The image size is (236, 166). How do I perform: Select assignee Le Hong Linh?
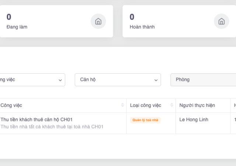(x=194, y=120)
